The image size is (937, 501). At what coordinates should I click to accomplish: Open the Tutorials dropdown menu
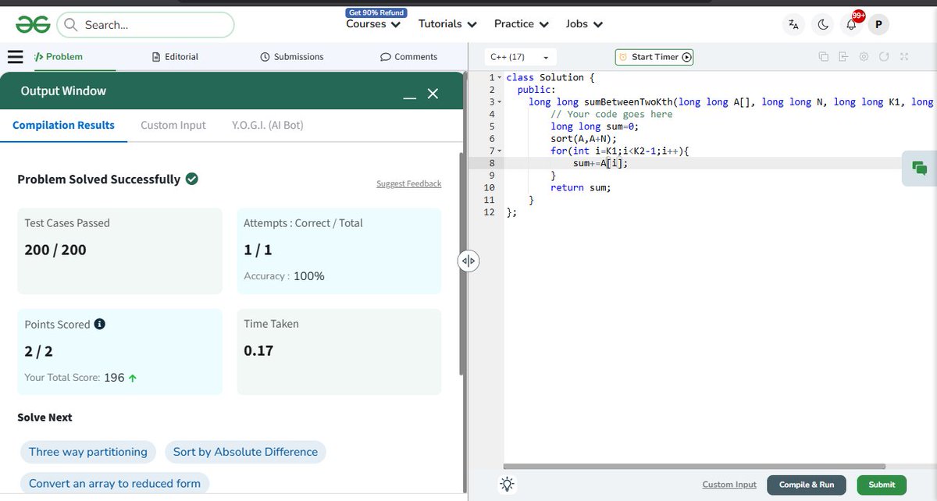click(447, 24)
